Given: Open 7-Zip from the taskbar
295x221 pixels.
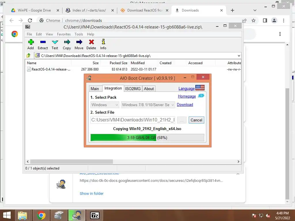Looking at the screenshot, I should [x=95, y=215].
